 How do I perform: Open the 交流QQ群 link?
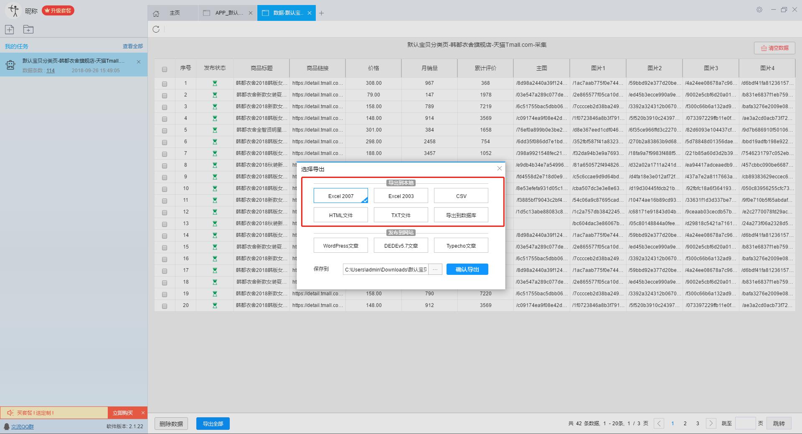pos(23,426)
